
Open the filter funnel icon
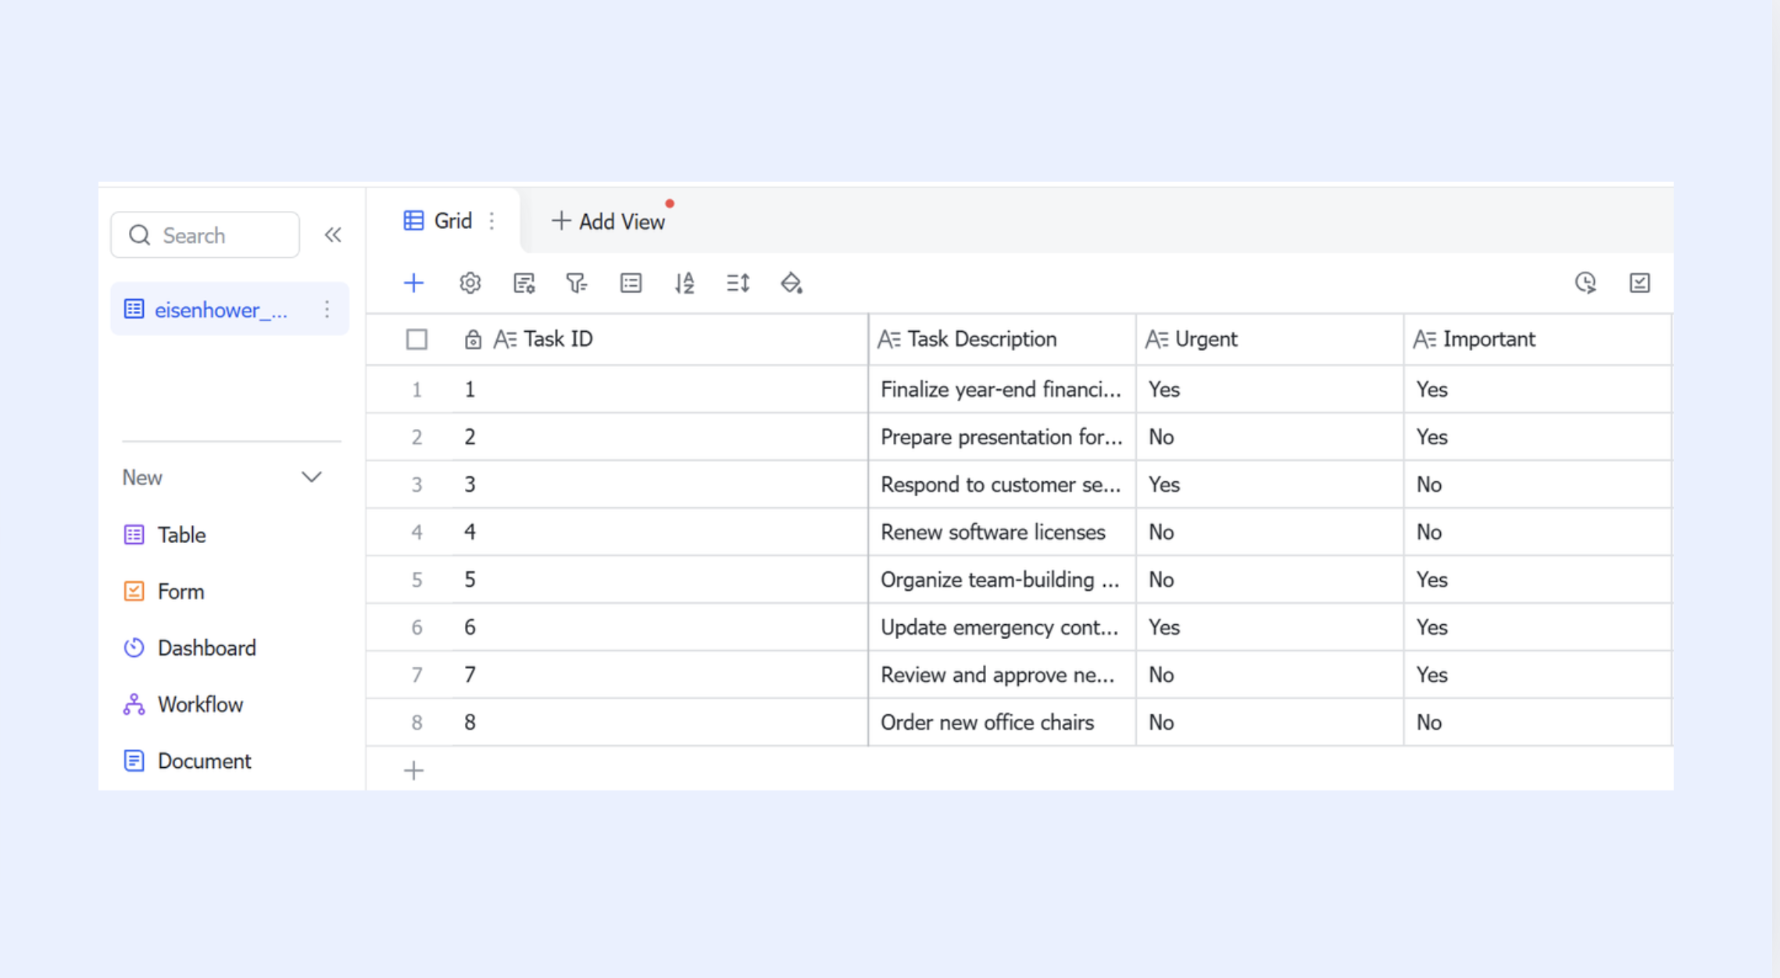pyautogui.click(x=577, y=283)
